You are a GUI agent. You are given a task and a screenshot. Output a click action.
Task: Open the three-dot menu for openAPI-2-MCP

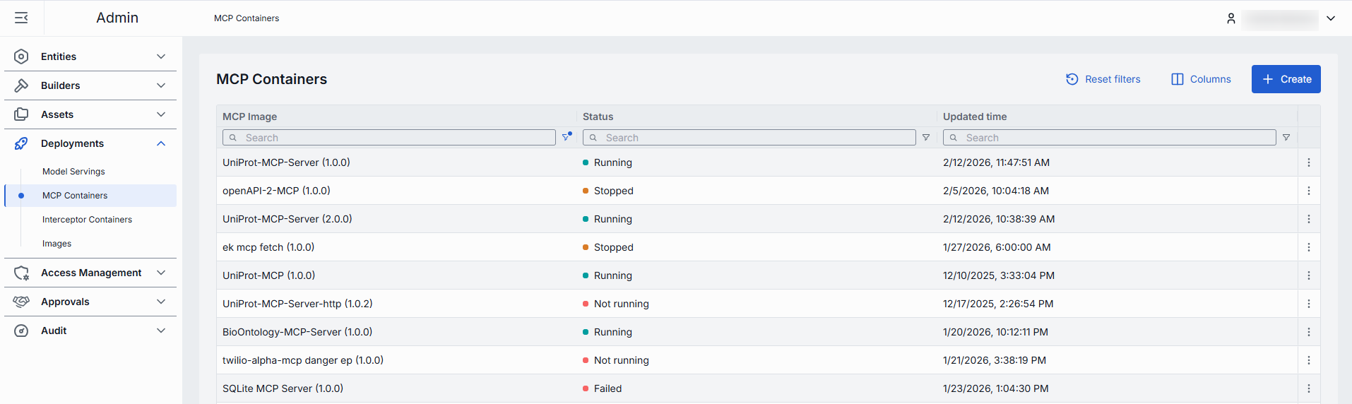click(1308, 191)
